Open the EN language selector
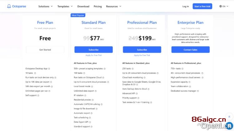Viewport: 234px width, 131px height. pos(224,6)
